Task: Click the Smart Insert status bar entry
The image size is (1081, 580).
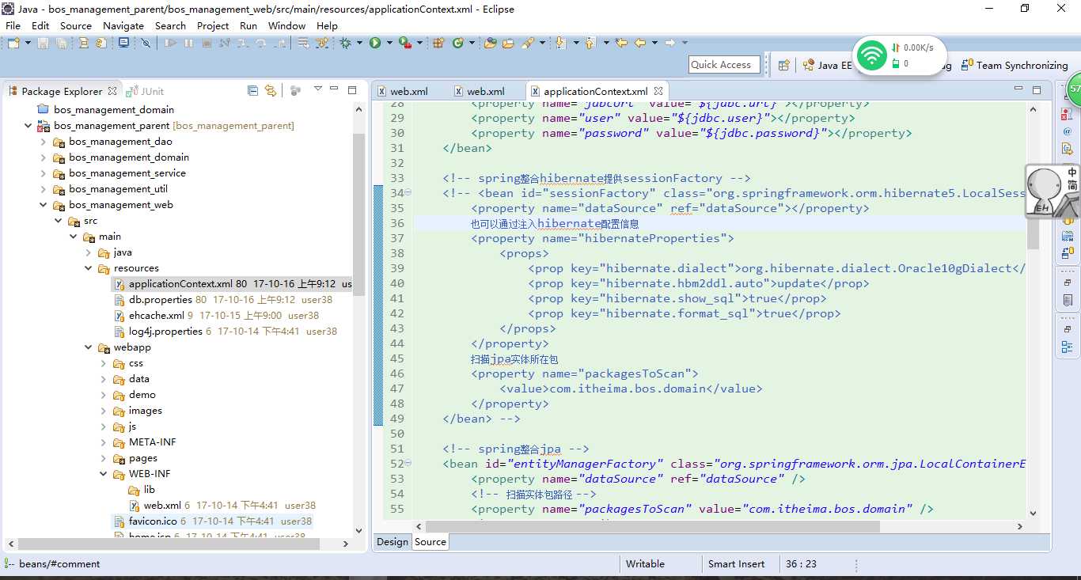Action: click(736, 564)
